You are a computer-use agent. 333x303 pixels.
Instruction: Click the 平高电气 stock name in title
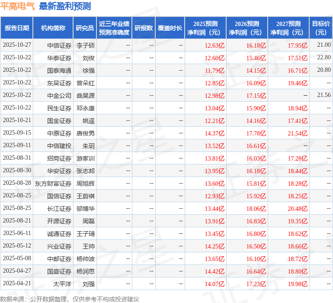pos(18,6)
